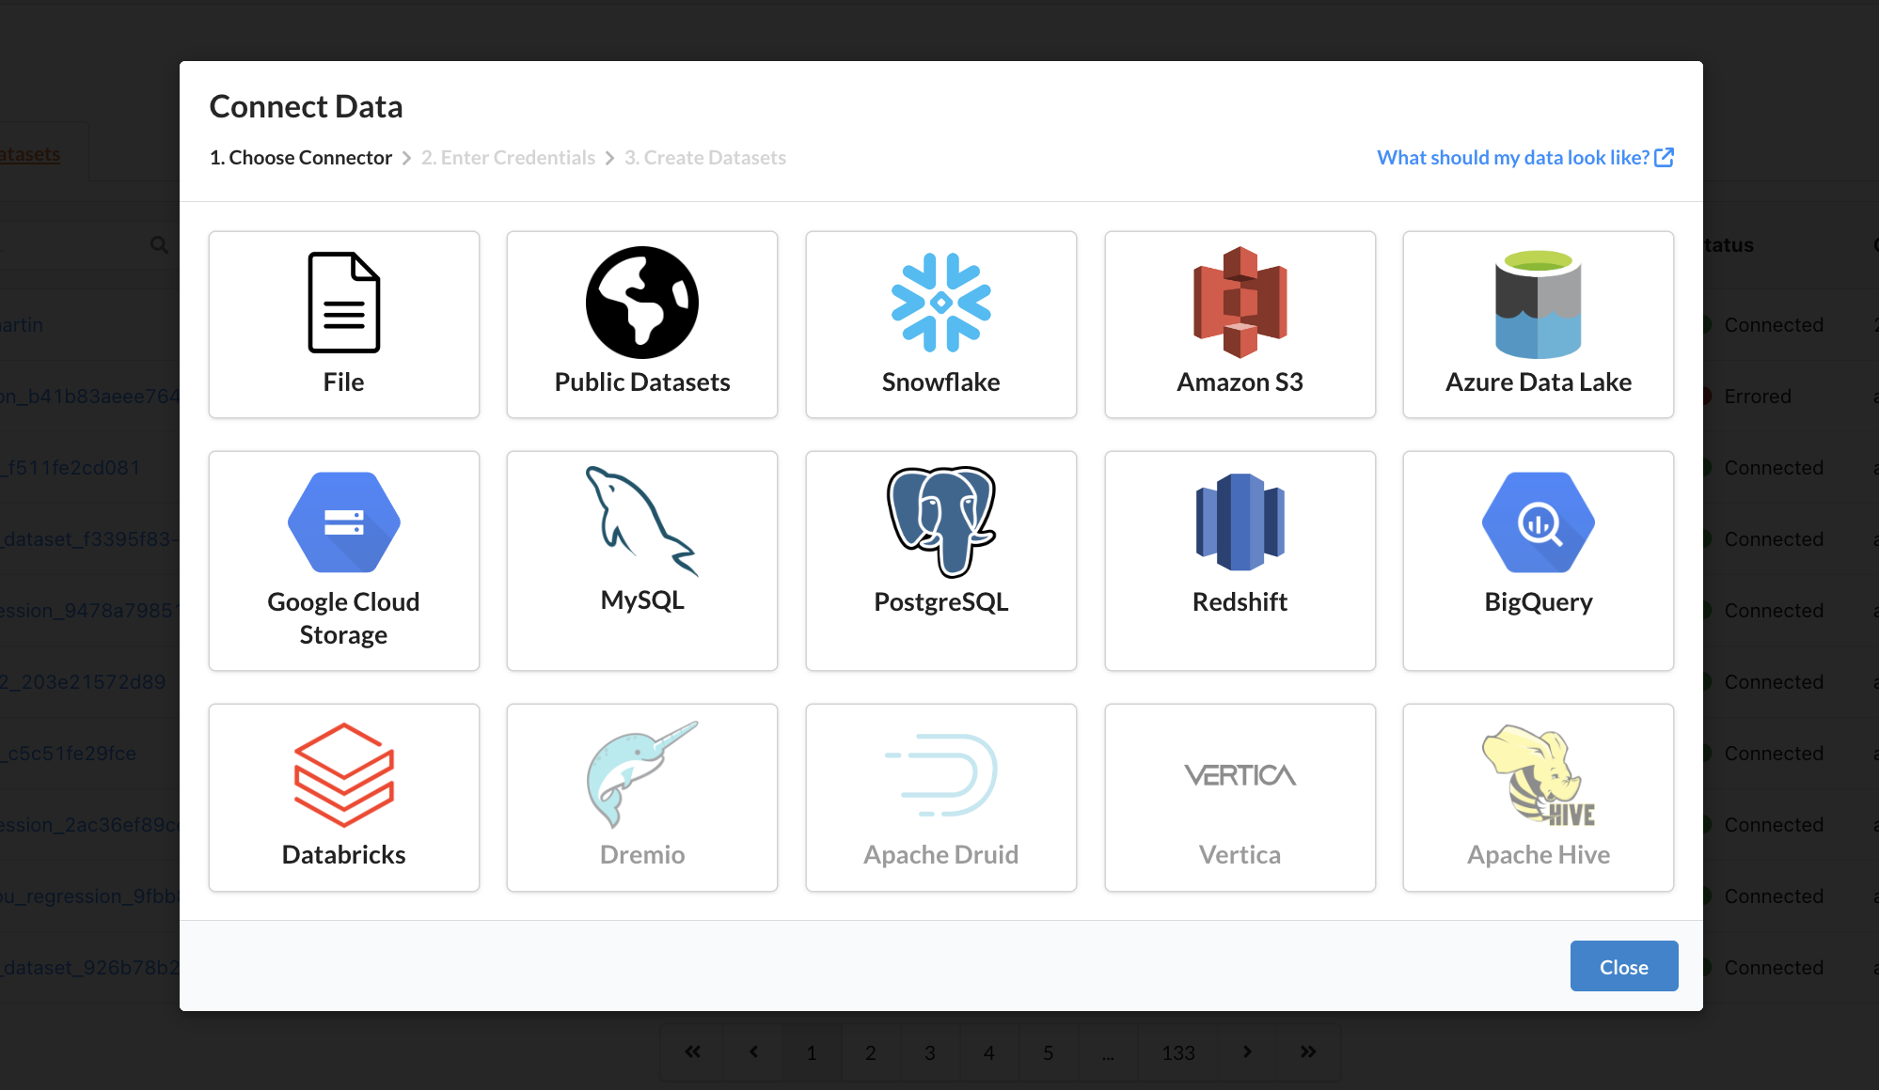Viewport: 1879px width, 1090px height.
Task: Click the '1. Choose Connector' step
Action: coord(301,157)
